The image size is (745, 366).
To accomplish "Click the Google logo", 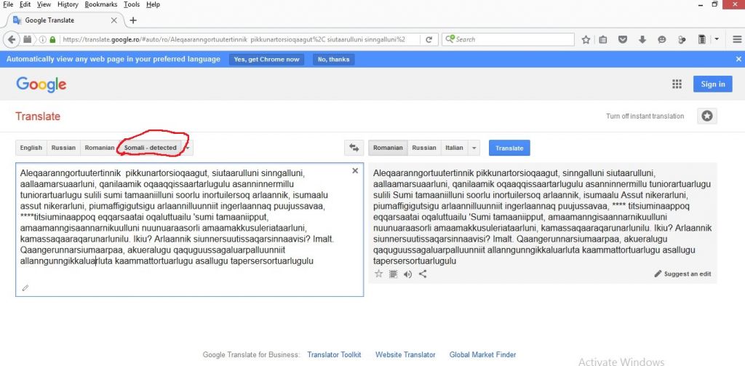I will pos(41,84).
